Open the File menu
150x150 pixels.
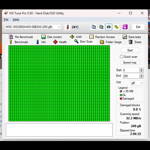click(6, 19)
